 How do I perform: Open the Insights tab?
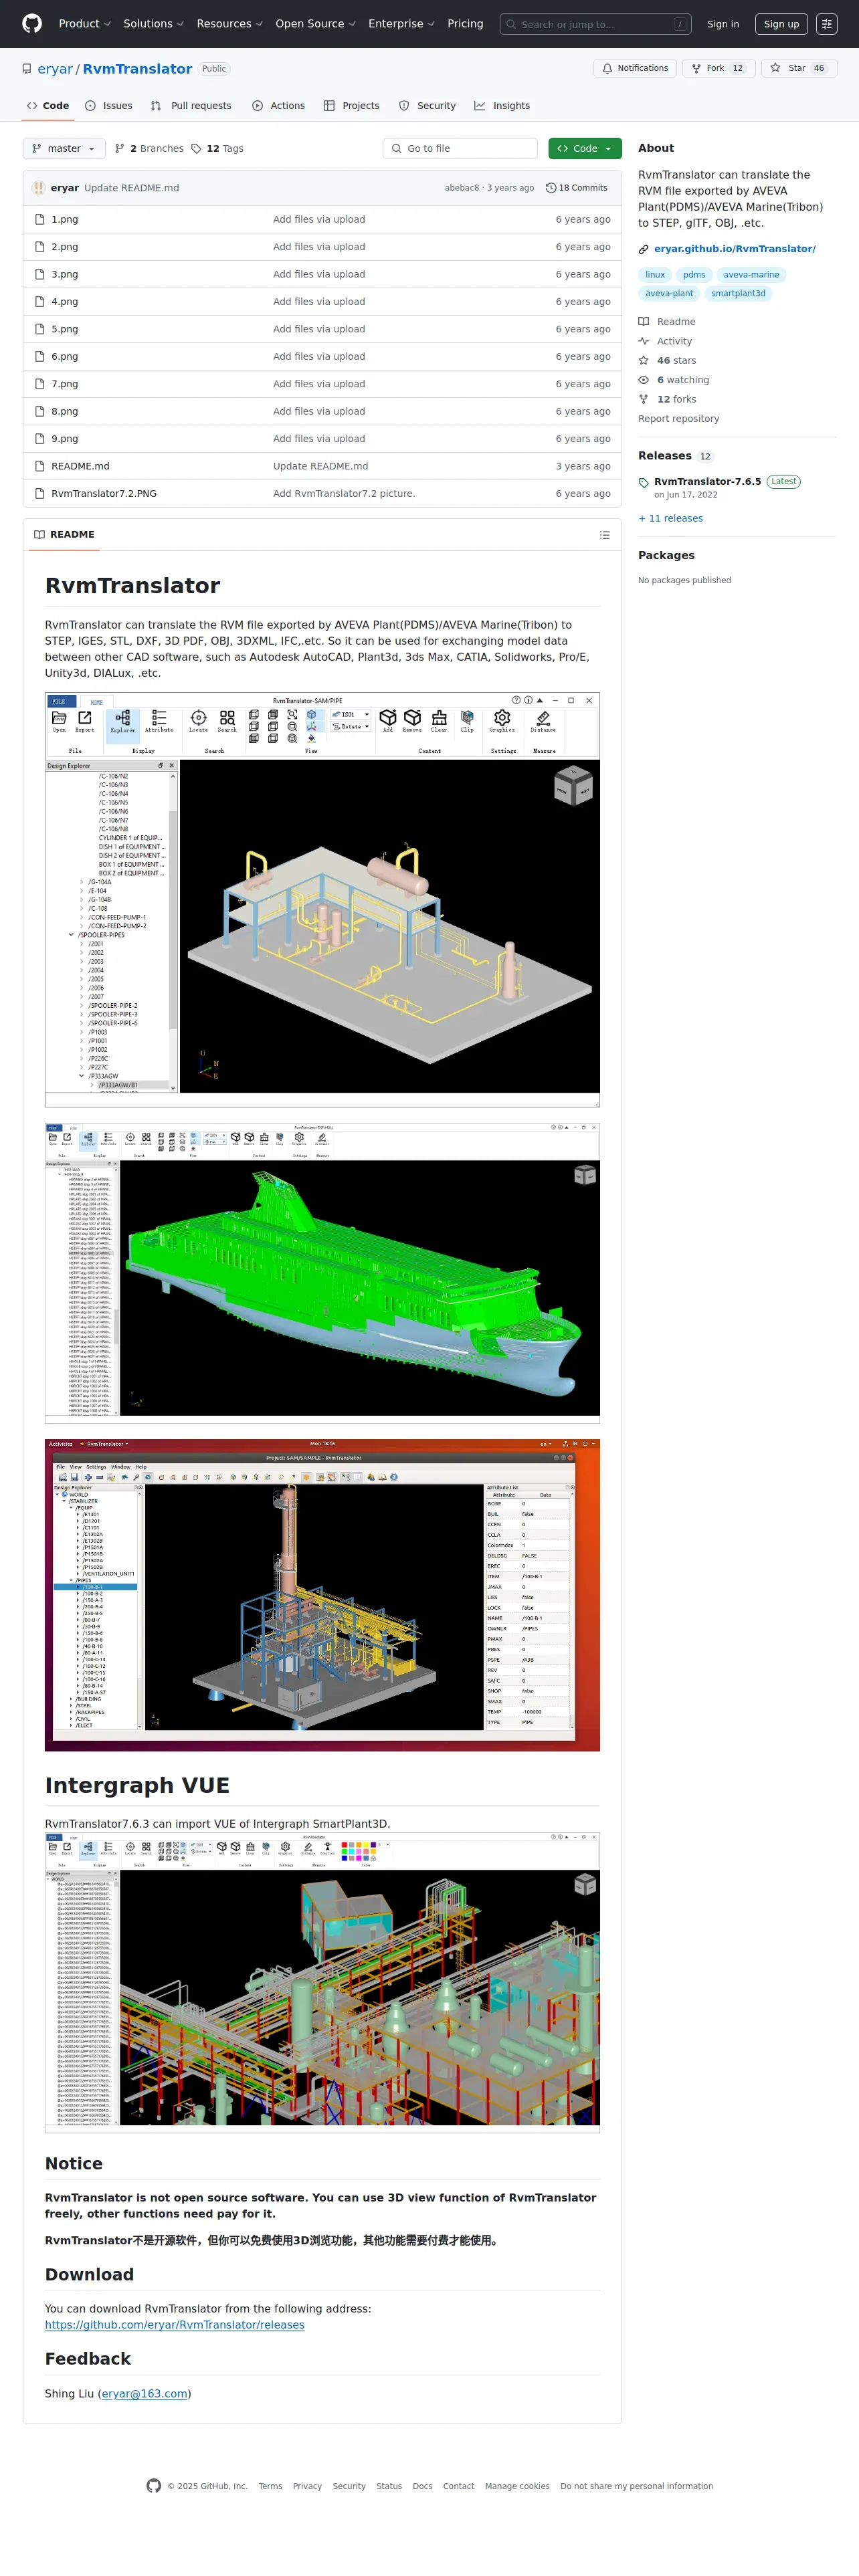502,106
